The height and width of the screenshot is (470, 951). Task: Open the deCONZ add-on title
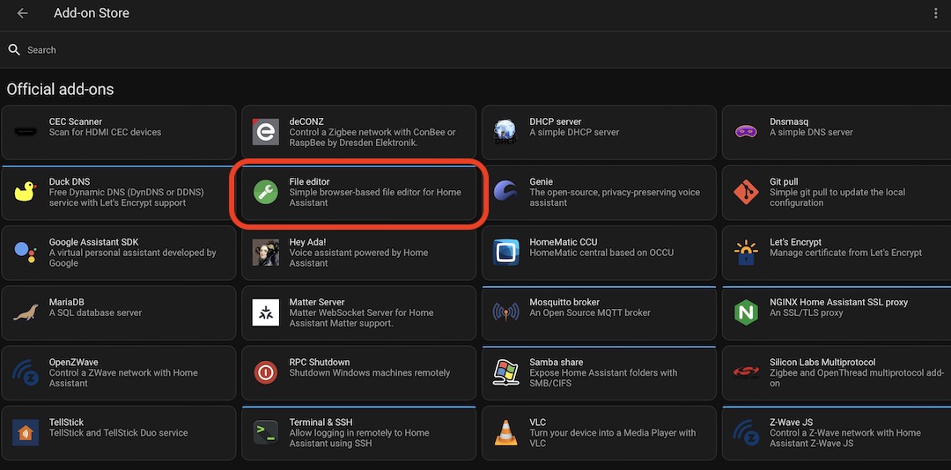pyautogui.click(x=306, y=121)
